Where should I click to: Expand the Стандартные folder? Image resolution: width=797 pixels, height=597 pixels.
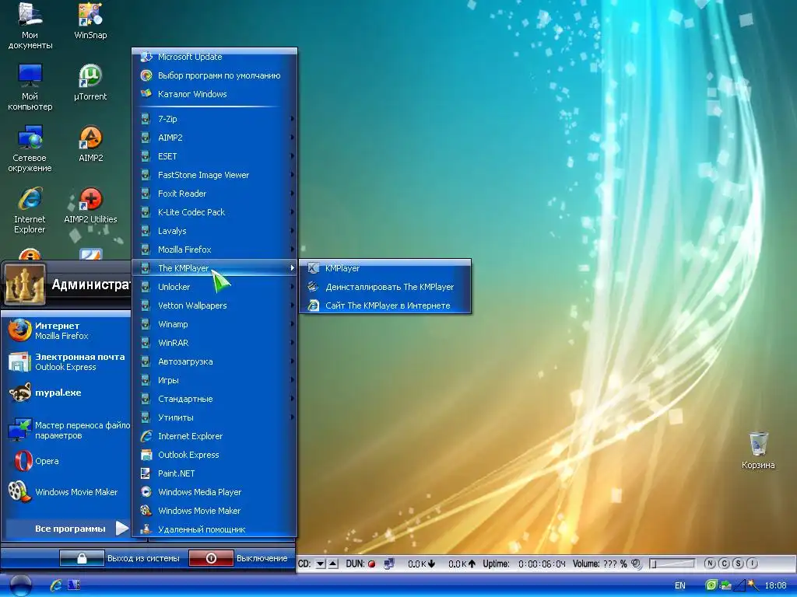pos(215,399)
